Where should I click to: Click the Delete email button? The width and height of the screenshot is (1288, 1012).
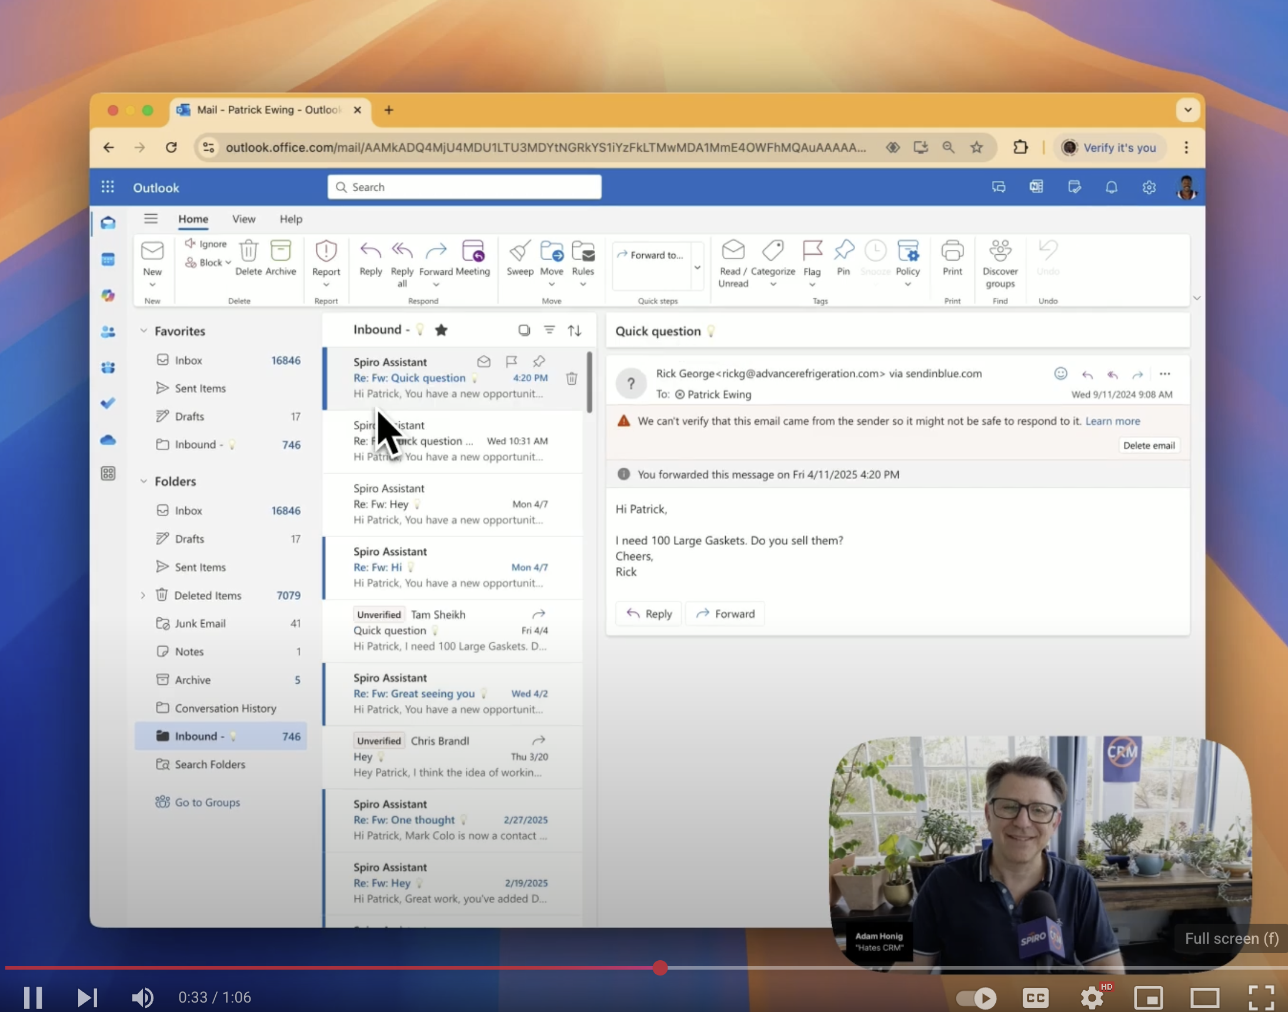click(1149, 445)
